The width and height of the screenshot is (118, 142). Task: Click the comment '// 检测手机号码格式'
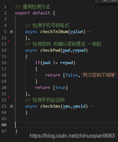pos(47,26)
